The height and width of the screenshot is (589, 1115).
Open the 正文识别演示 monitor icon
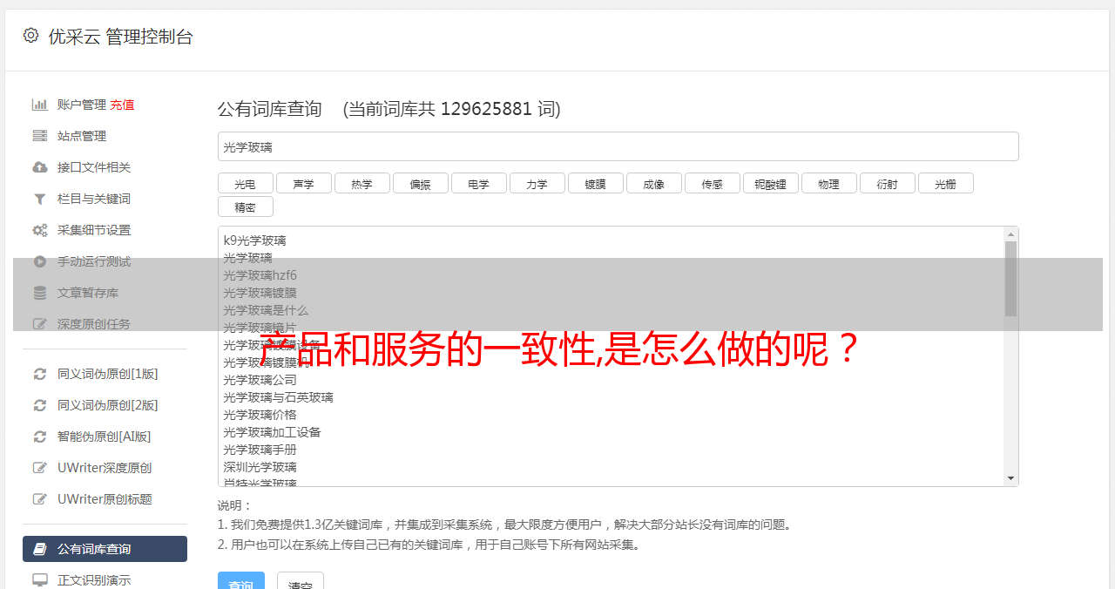pyautogui.click(x=40, y=579)
